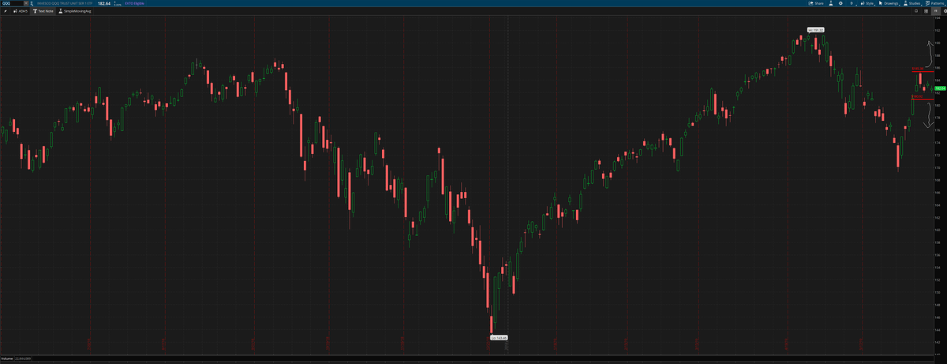Open the symbol selector dropdown arrow
Image resolution: width=947 pixels, height=364 pixels.
pyautogui.click(x=26, y=3)
